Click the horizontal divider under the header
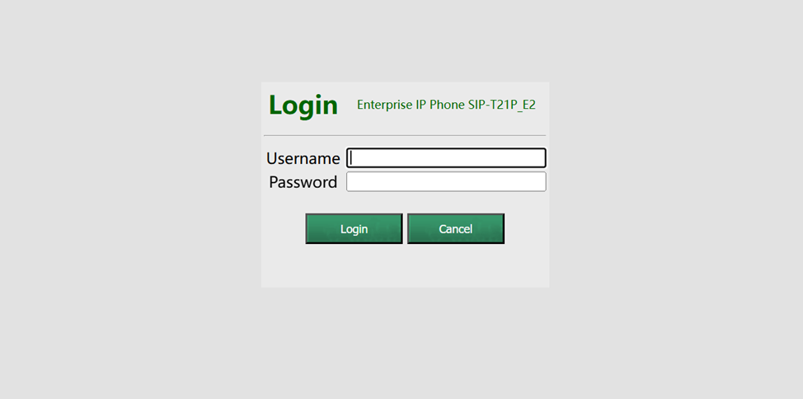 click(405, 136)
